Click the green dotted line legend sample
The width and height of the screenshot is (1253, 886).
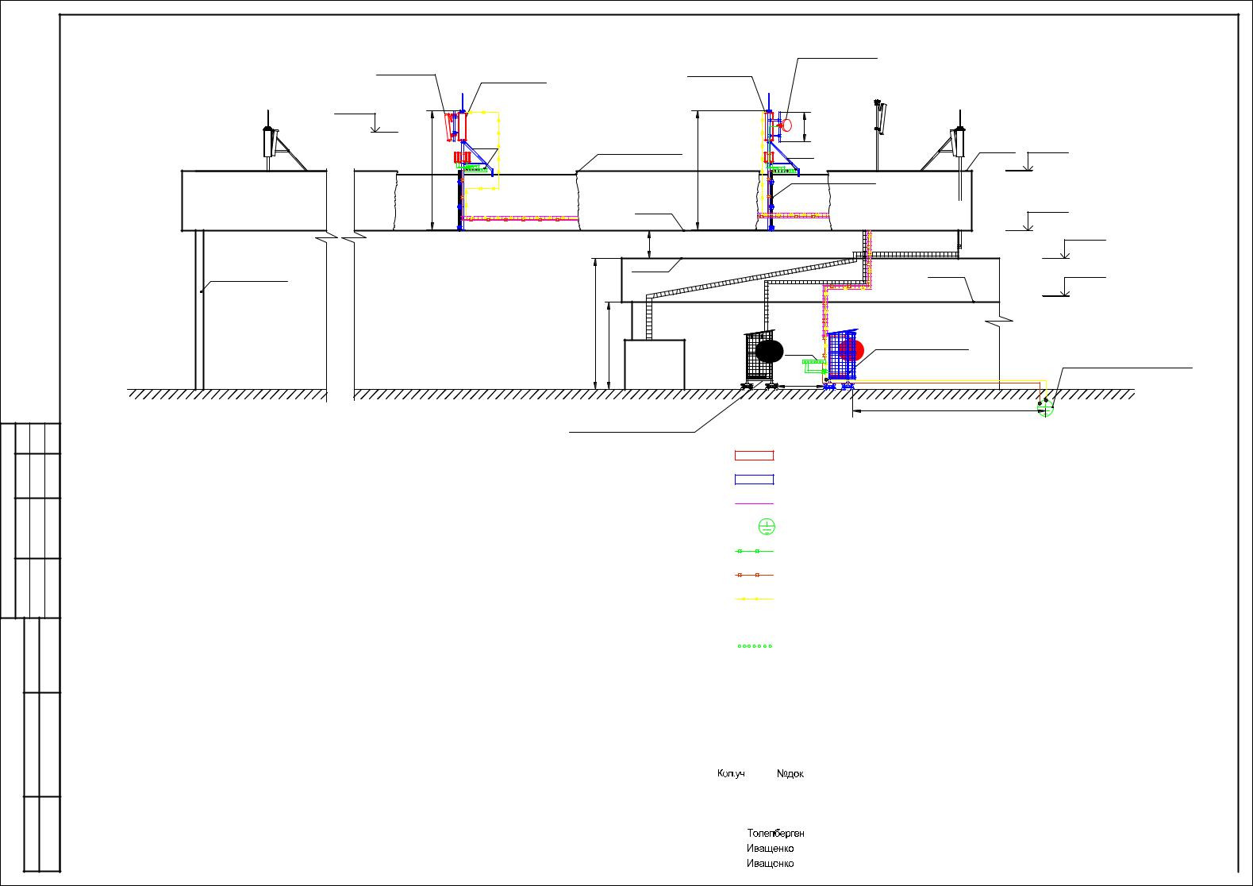(x=755, y=646)
